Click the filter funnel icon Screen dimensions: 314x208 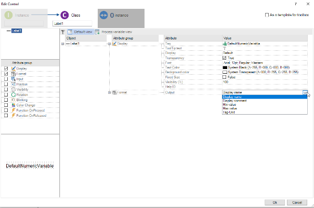coord(63,32)
